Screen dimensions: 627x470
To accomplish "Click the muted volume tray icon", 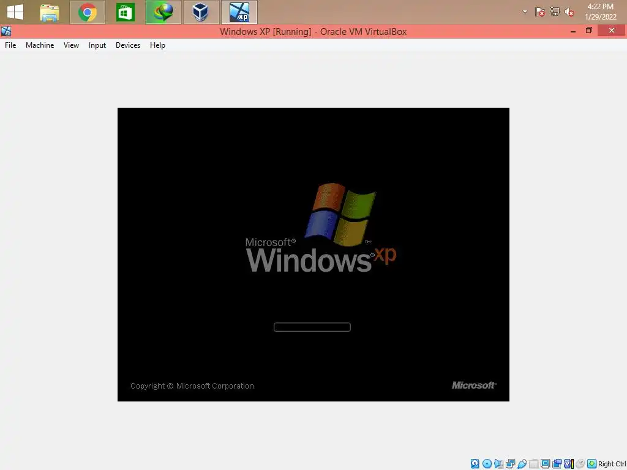I will point(569,12).
